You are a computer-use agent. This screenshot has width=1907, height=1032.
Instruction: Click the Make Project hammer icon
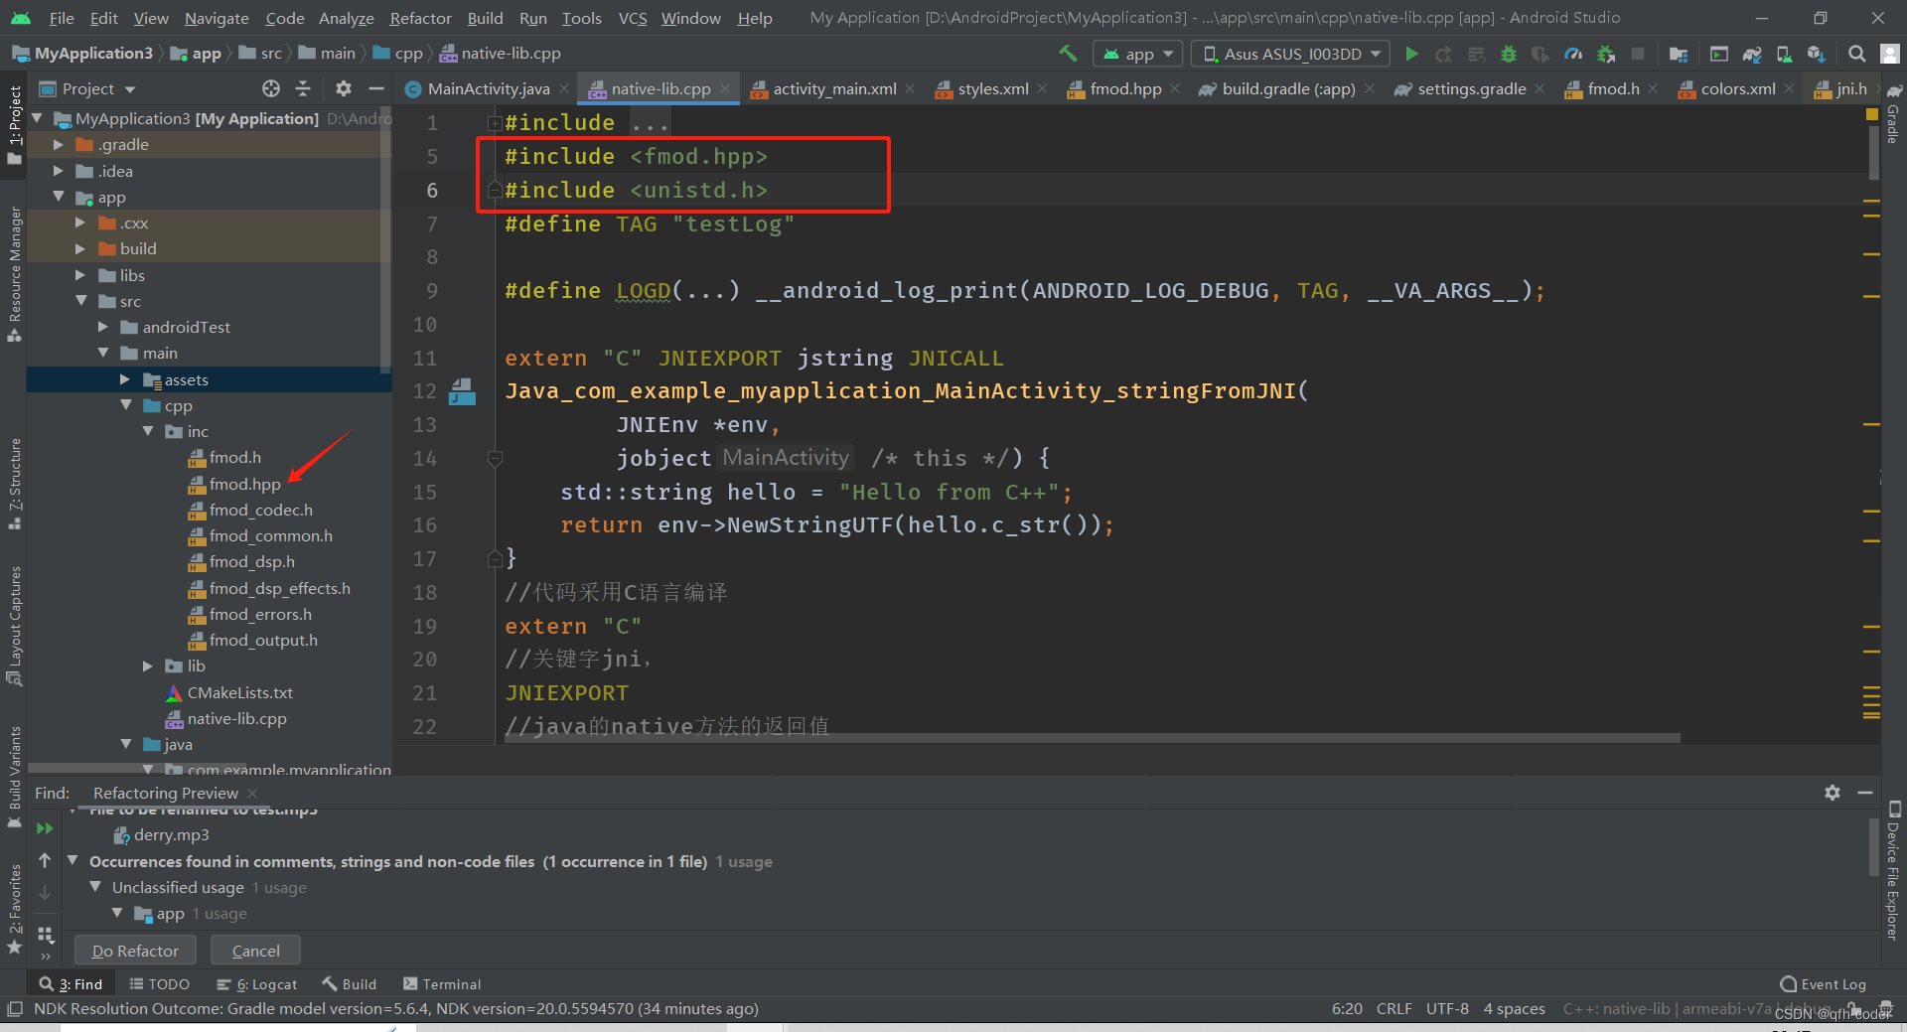tap(1068, 54)
